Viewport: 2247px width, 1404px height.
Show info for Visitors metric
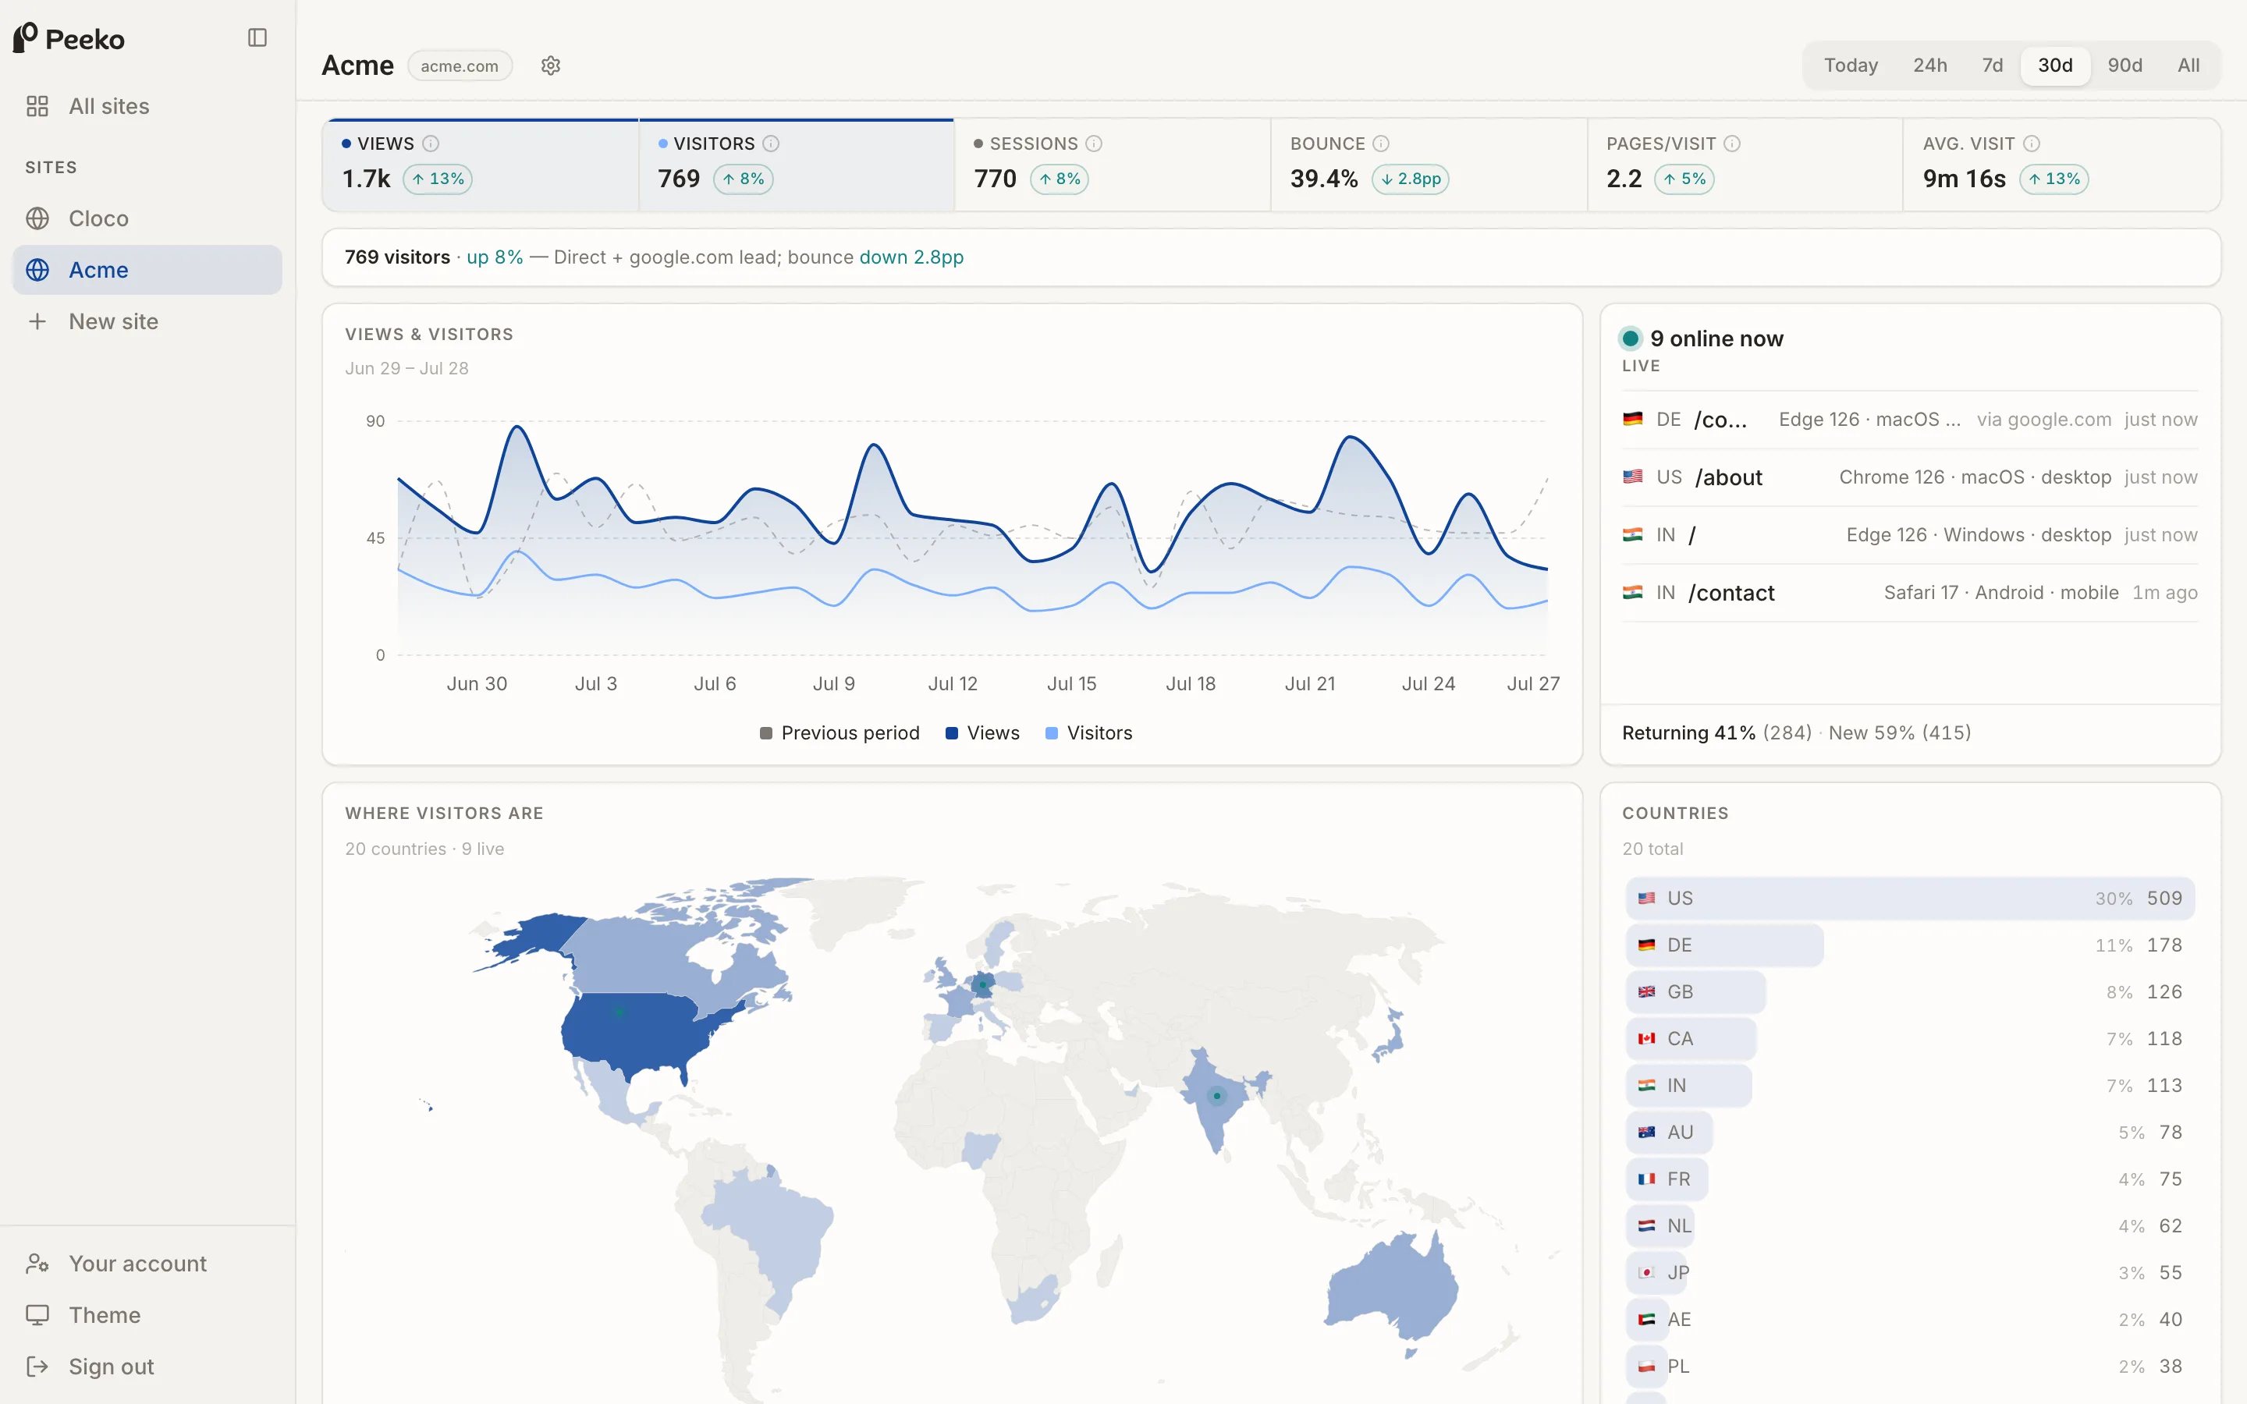pos(771,144)
